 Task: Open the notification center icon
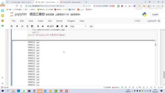[161, 91]
